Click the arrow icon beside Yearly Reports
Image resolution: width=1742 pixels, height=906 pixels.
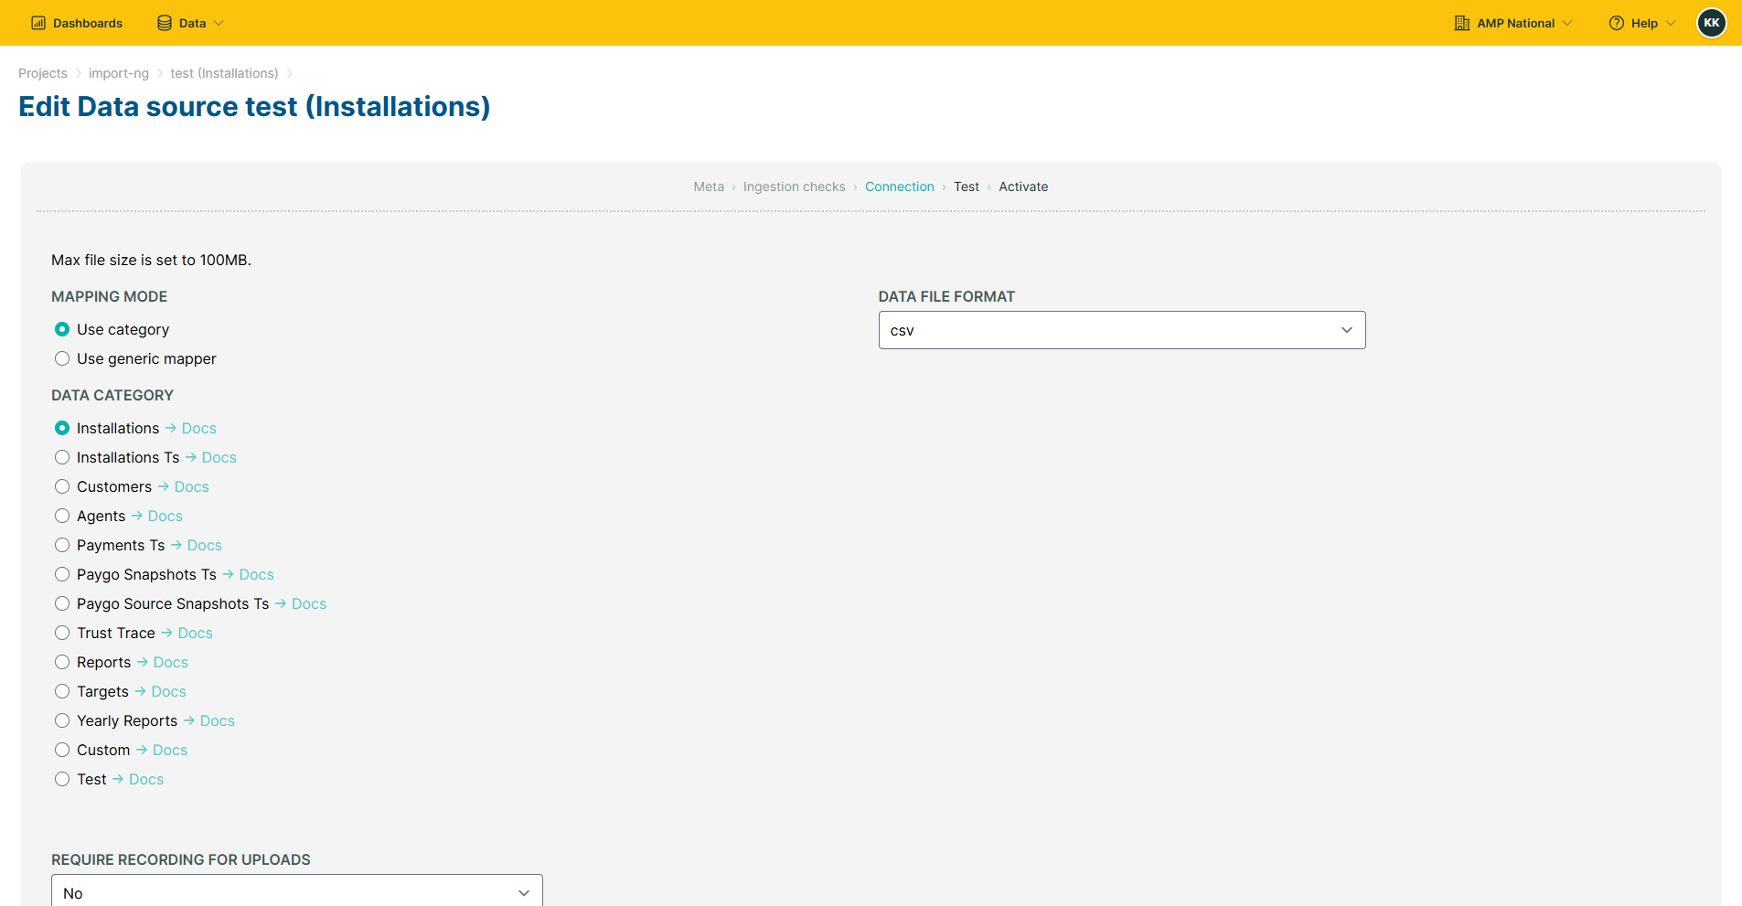(189, 720)
